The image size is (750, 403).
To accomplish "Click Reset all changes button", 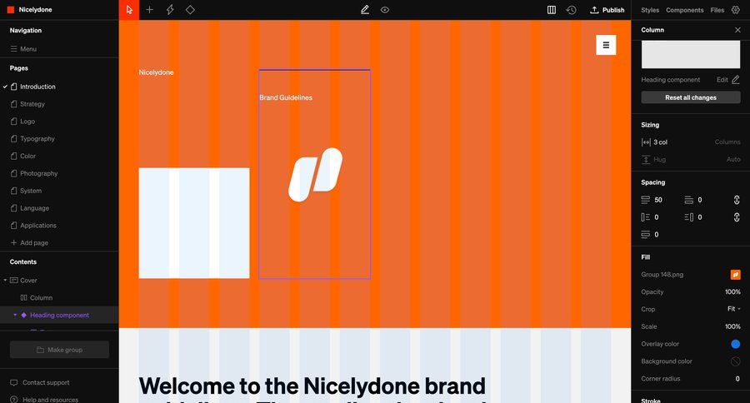I will click(691, 97).
